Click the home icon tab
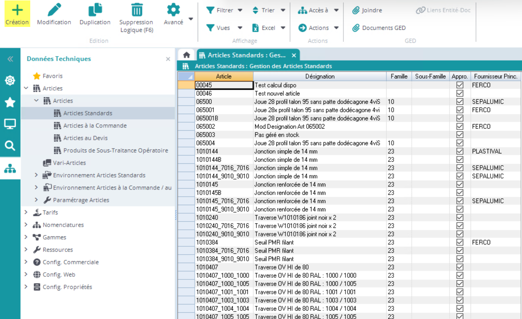 (x=186, y=55)
